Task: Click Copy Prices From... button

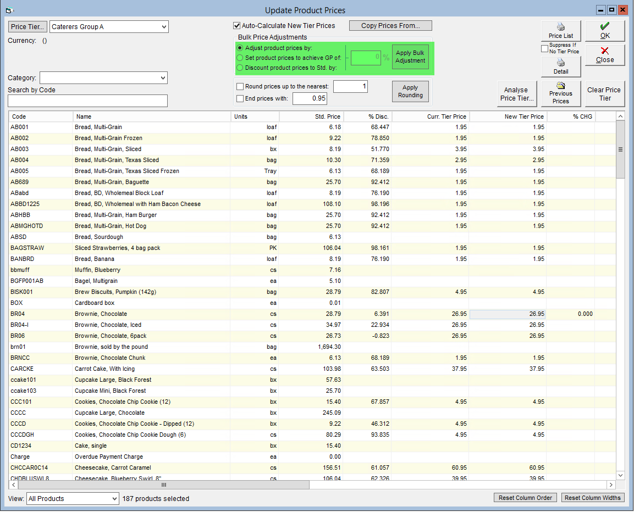Action: point(390,25)
